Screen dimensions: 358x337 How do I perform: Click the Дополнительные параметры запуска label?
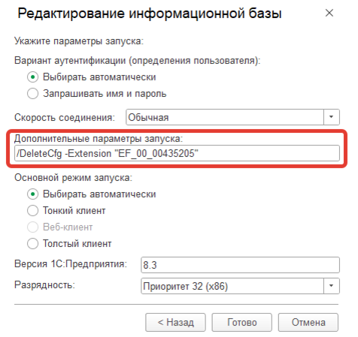99,138
